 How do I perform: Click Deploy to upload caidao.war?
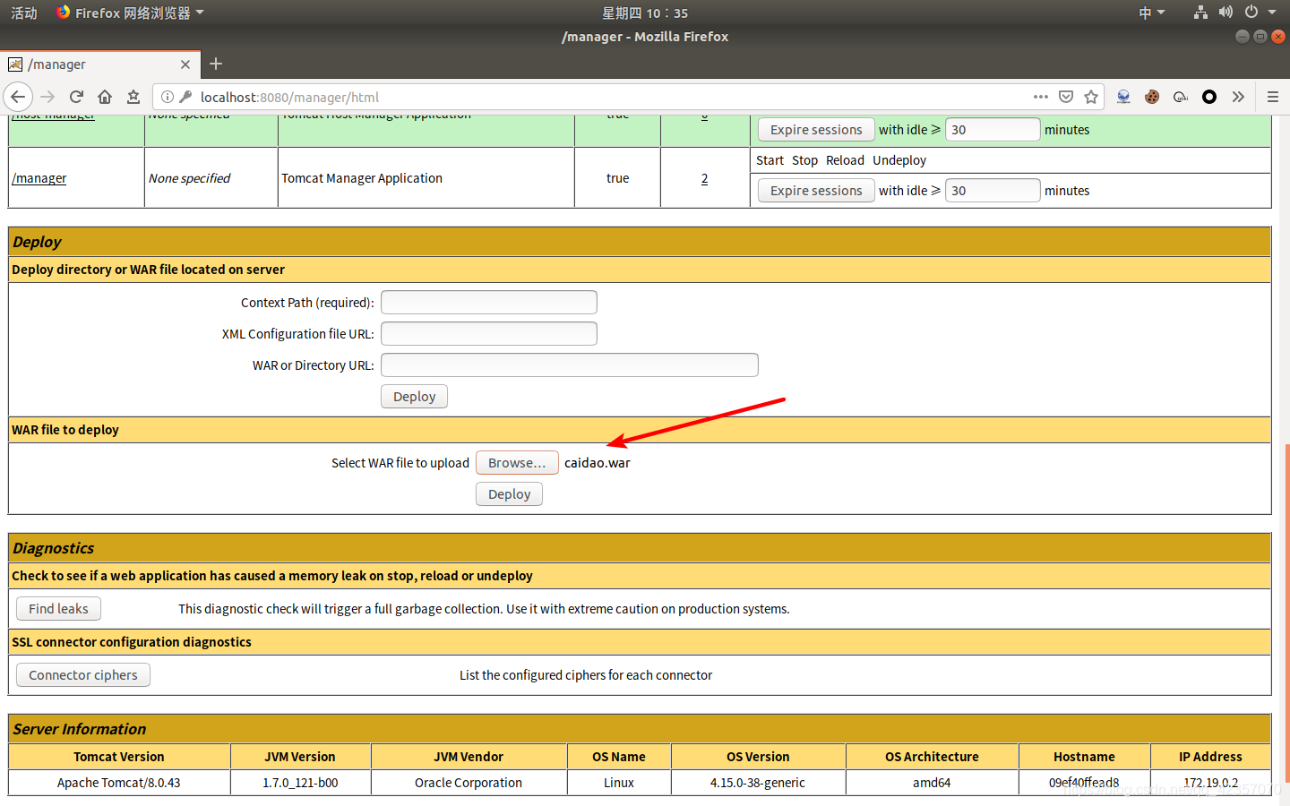(x=509, y=494)
